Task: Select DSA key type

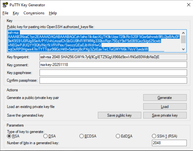Action: click(x=45, y=136)
